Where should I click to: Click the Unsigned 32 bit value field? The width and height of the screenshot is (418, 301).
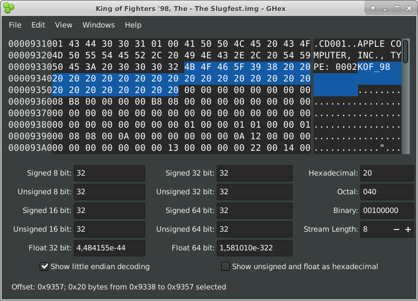254,192
